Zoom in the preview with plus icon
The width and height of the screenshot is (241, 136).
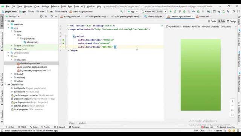[x=232, y=101]
